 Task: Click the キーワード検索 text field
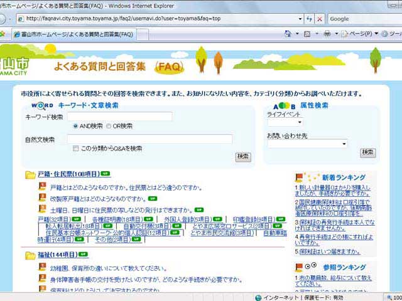(119, 117)
